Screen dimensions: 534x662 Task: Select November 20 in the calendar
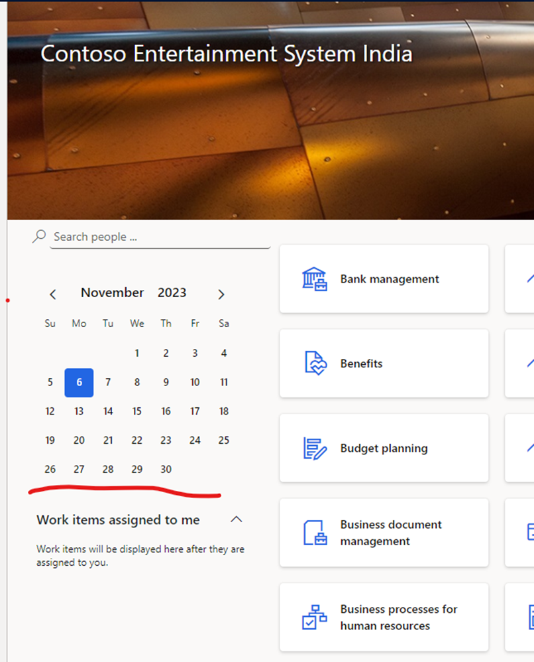pos(79,440)
